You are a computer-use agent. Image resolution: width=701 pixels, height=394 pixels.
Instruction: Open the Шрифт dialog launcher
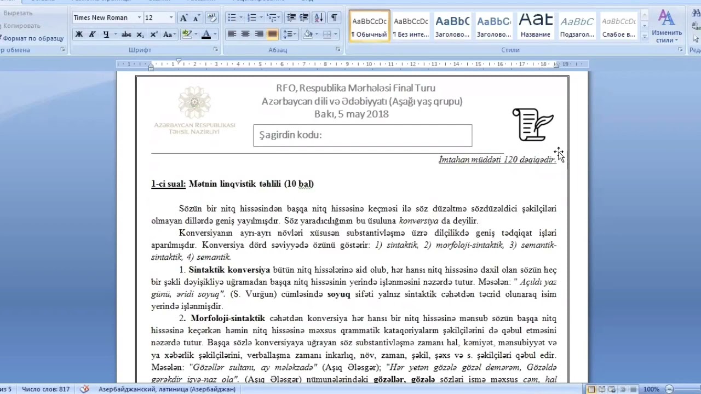click(x=216, y=50)
